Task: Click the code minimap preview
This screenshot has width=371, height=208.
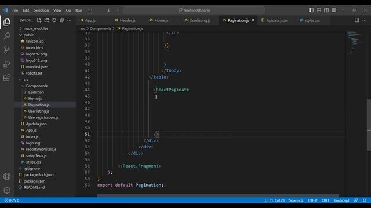Action: click(356, 42)
